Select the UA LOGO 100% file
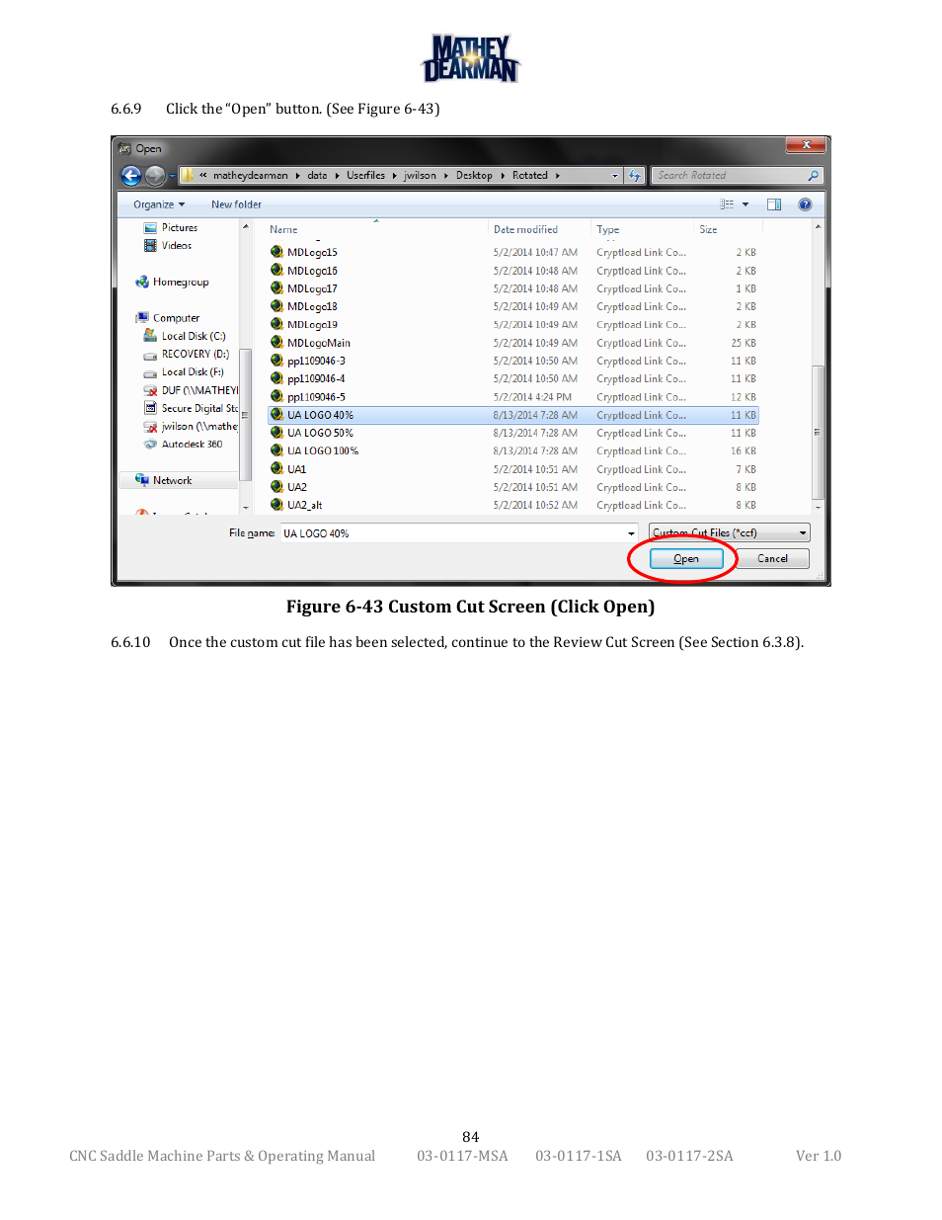This screenshot has width=942, height=1220. pyautogui.click(x=512, y=451)
